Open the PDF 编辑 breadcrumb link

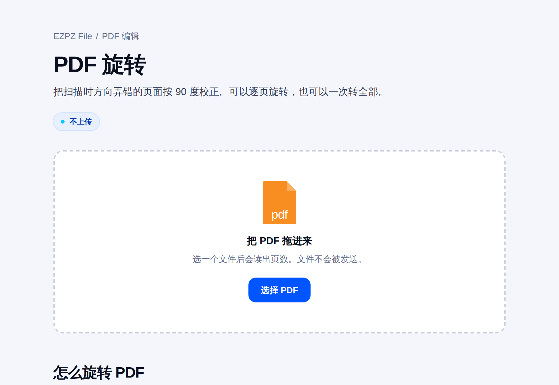click(x=120, y=36)
